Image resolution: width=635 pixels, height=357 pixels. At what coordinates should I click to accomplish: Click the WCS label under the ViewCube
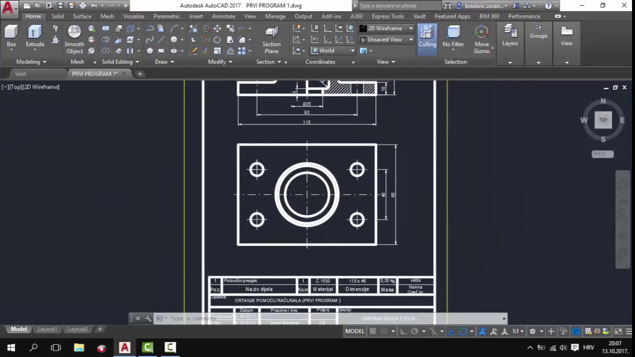tap(603, 154)
